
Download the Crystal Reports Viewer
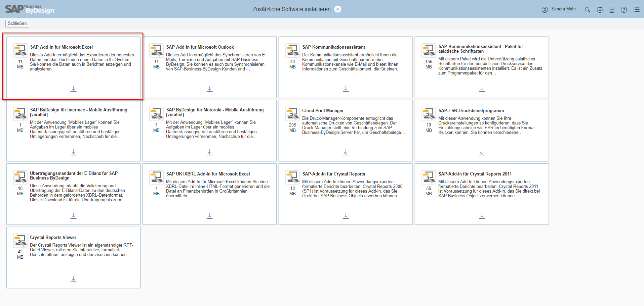click(74, 279)
